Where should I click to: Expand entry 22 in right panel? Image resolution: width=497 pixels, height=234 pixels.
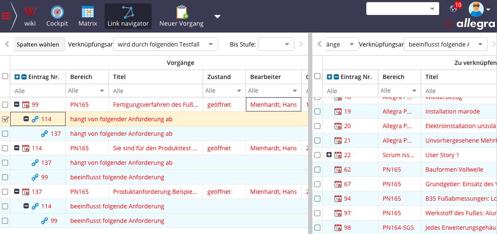(329, 155)
